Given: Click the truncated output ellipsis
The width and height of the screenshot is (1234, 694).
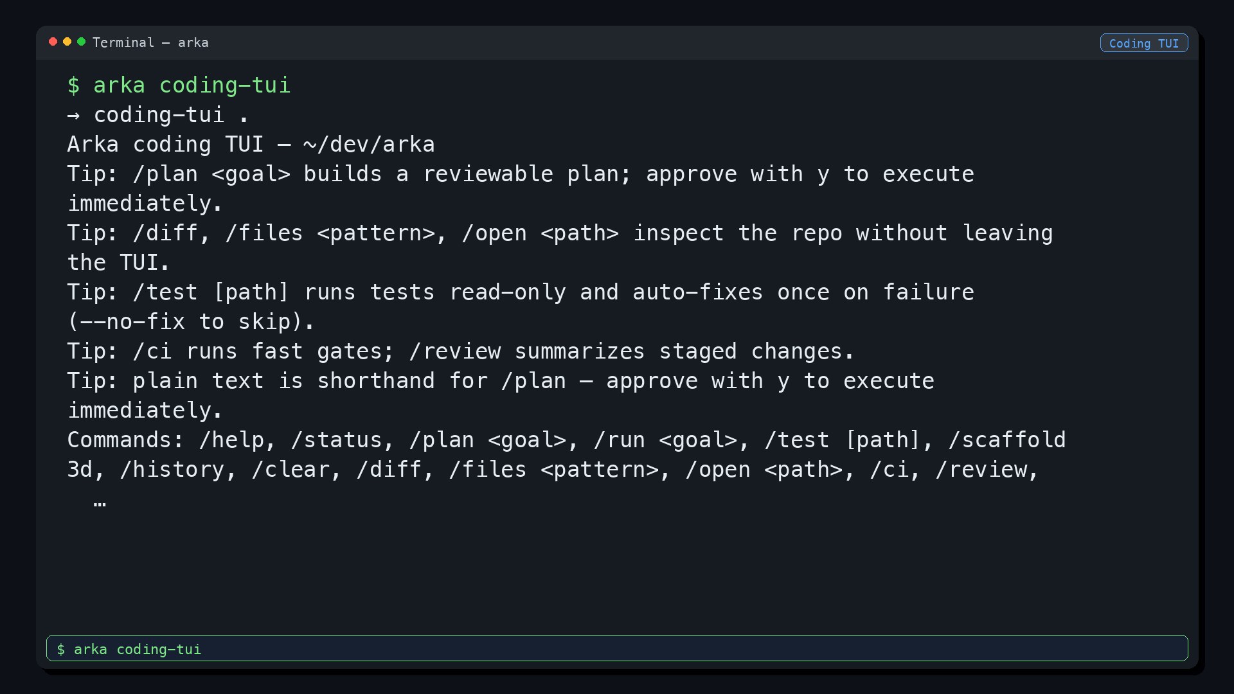Looking at the screenshot, I should coord(100,503).
